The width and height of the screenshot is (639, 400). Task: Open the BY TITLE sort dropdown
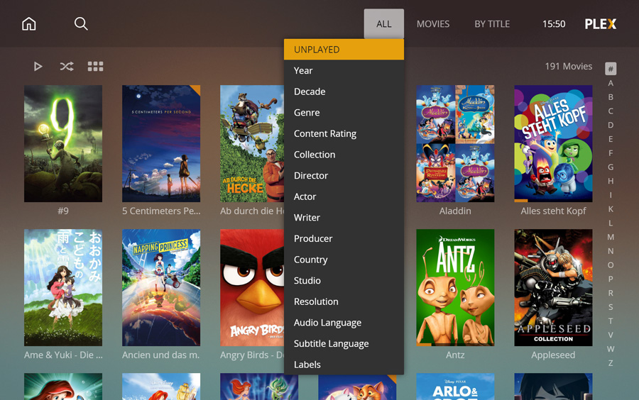tap(492, 24)
